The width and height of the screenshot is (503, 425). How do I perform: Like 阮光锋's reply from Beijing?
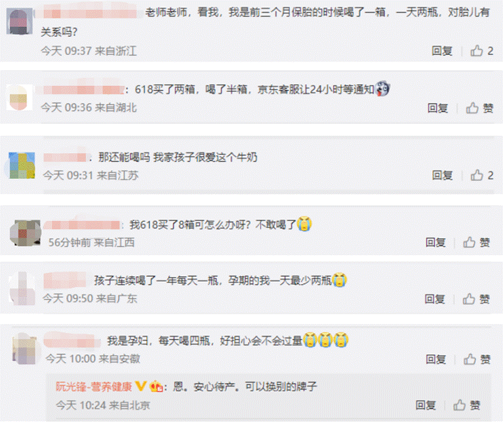[x=467, y=405]
